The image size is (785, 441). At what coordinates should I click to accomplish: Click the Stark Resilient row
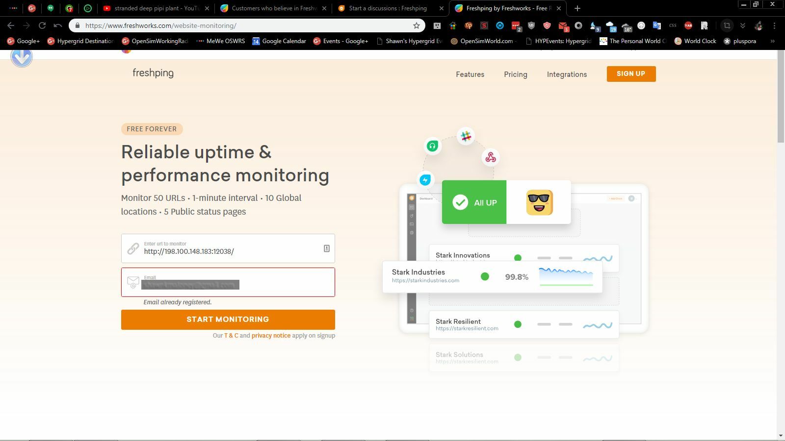(524, 324)
